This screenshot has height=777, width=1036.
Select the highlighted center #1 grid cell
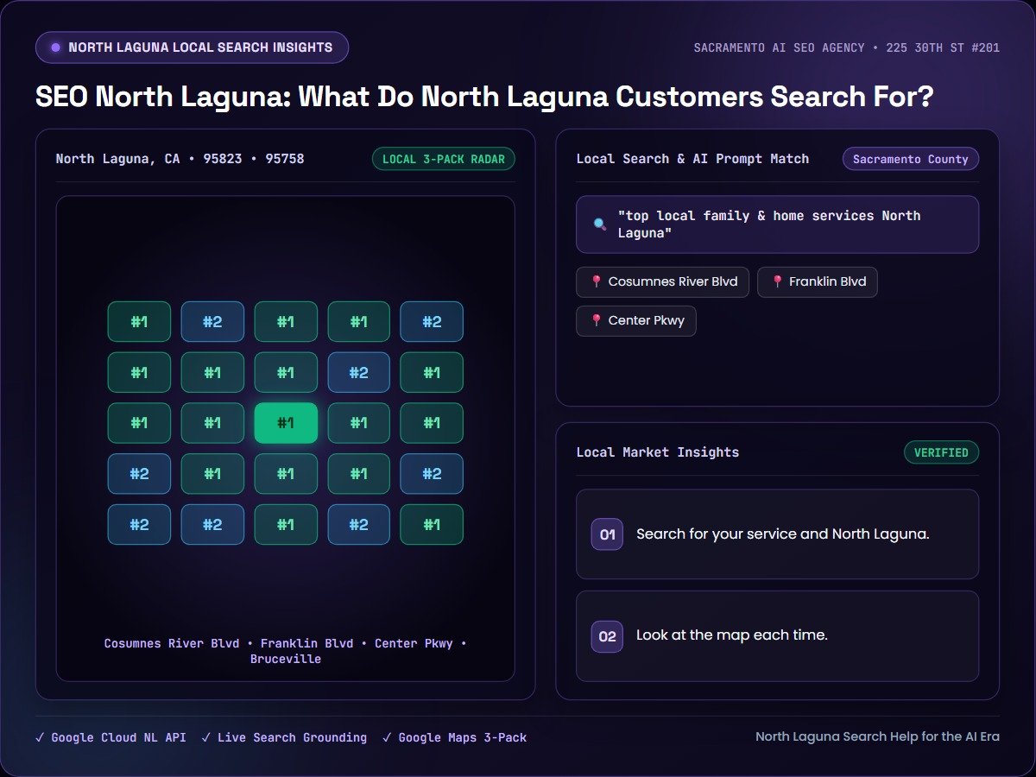(286, 423)
